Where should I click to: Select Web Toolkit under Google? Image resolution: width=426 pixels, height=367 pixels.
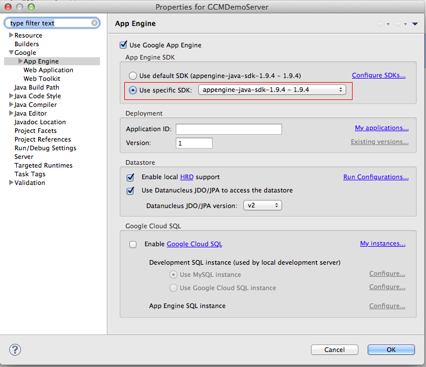pyautogui.click(x=42, y=79)
